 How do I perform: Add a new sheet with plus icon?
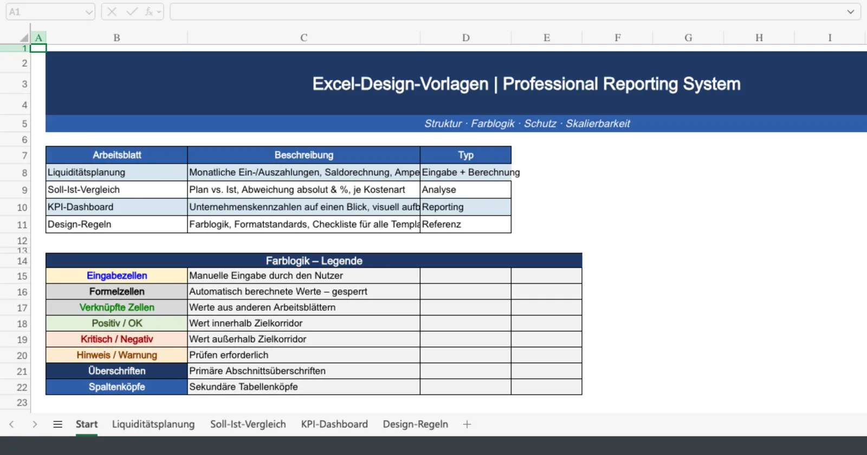467,424
